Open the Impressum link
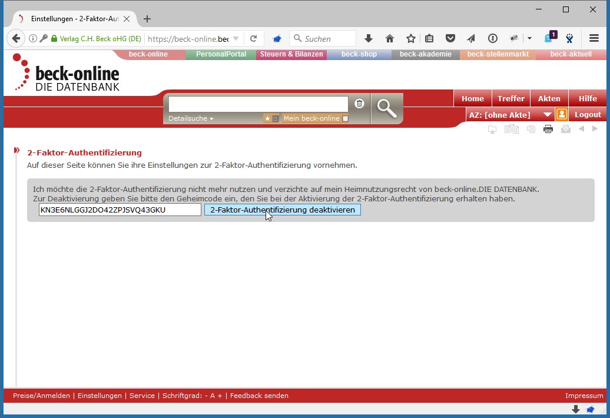Viewport: 610px width, 418px height. [x=584, y=396]
